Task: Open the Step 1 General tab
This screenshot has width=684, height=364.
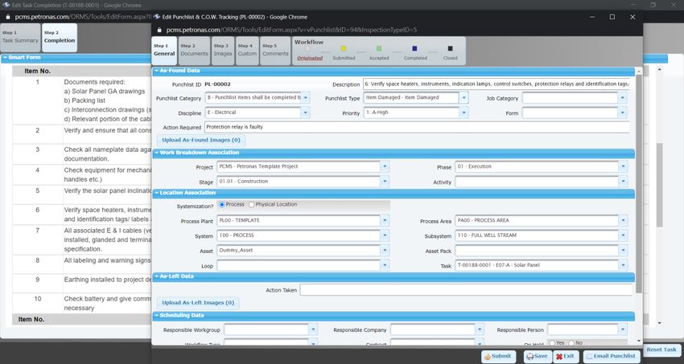Action: [164, 51]
